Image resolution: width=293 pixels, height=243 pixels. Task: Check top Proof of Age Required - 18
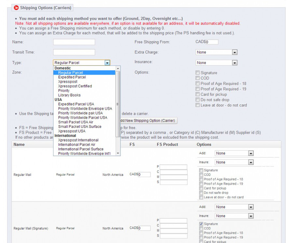(197, 83)
